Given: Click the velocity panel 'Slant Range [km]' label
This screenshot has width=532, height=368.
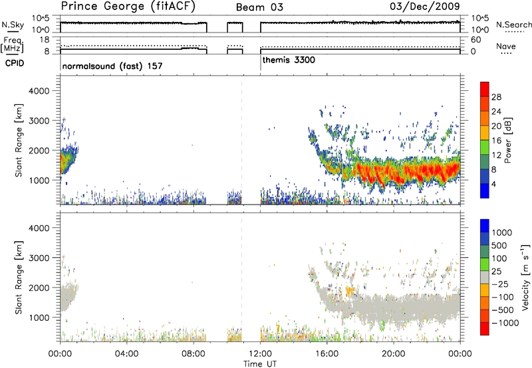Looking at the screenshot, I should pos(19,278).
